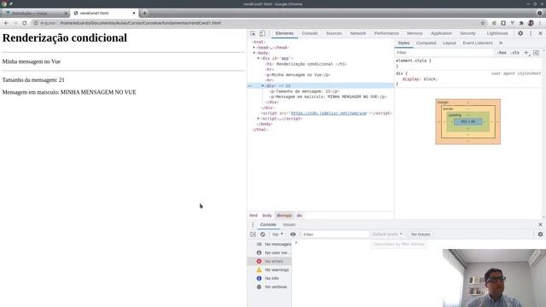Toggle the device toolbar icon
This screenshot has width=546, height=307.
262,33
